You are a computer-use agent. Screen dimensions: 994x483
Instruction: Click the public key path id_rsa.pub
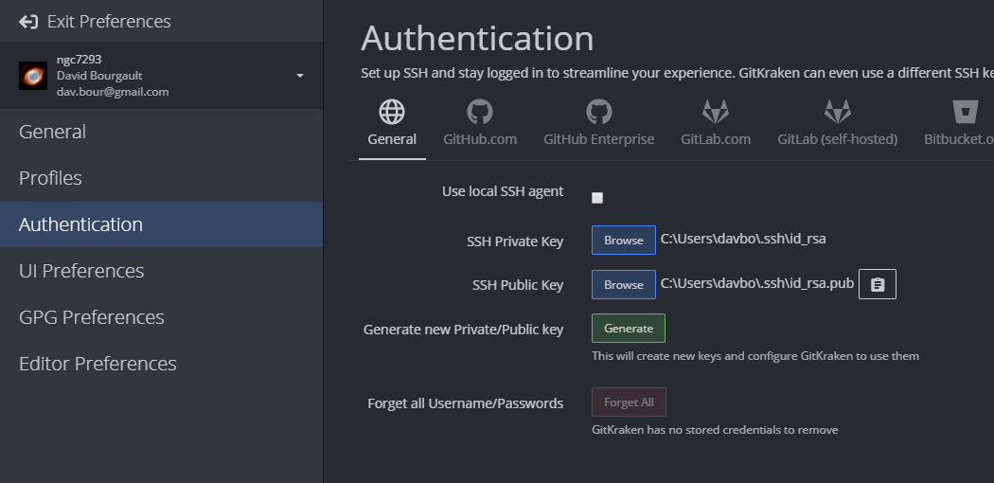(757, 283)
